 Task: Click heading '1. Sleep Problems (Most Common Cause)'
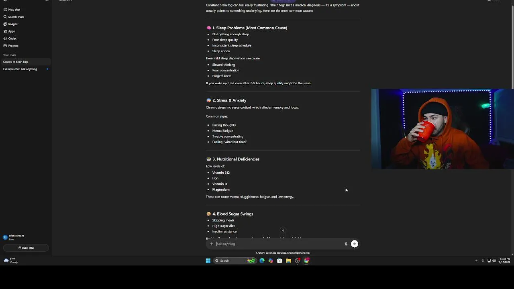[250, 28]
